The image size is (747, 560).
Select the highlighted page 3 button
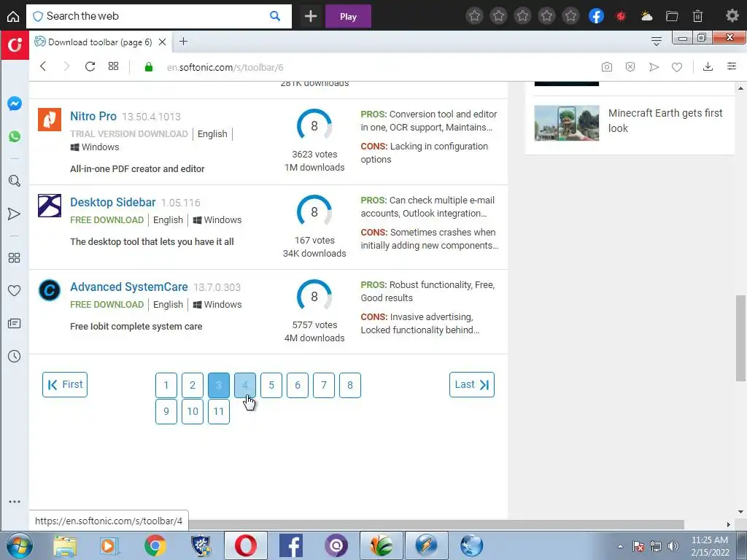[x=219, y=385]
